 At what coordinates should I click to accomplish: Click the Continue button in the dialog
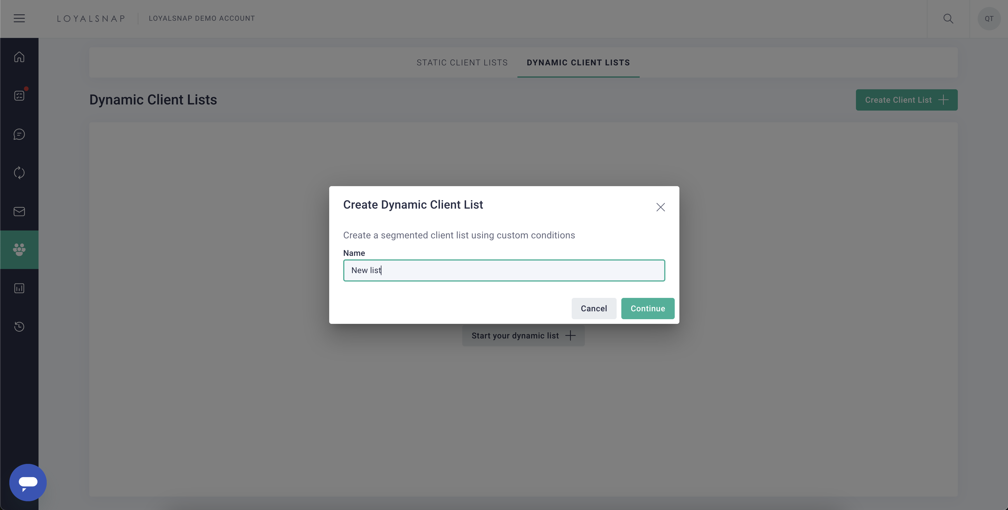click(x=648, y=308)
